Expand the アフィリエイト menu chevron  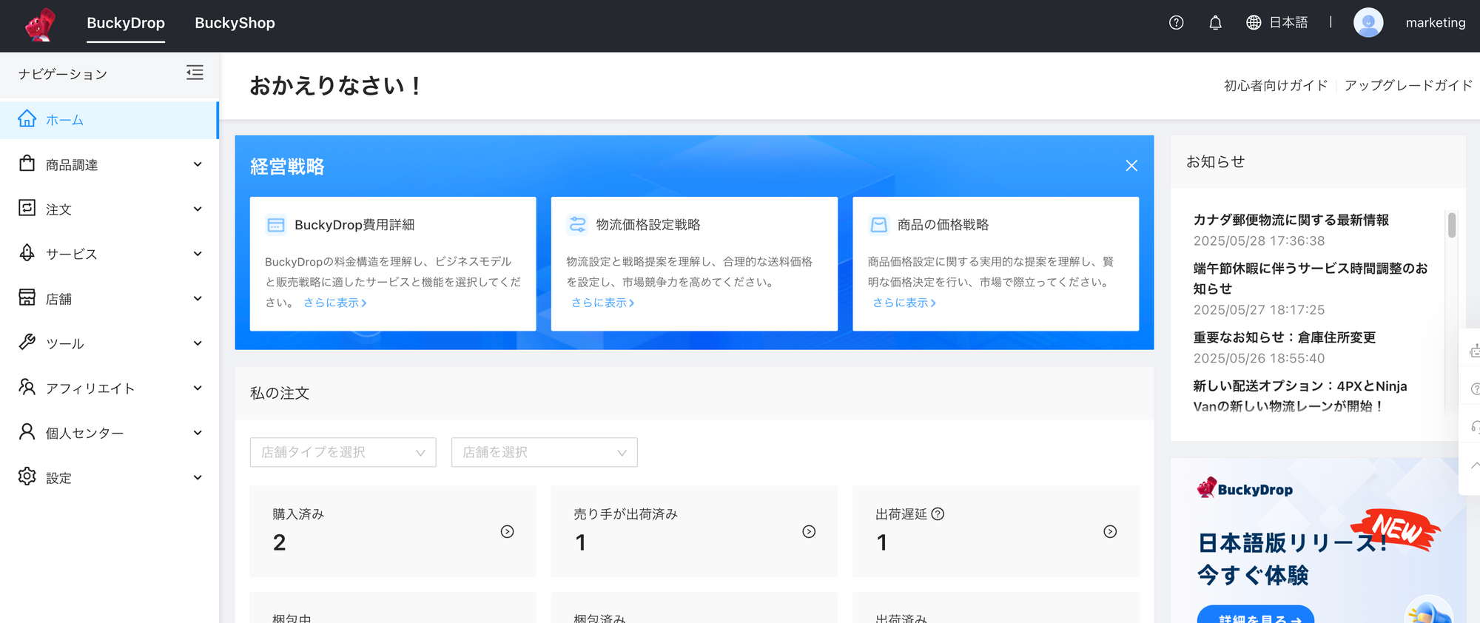(x=198, y=388)
